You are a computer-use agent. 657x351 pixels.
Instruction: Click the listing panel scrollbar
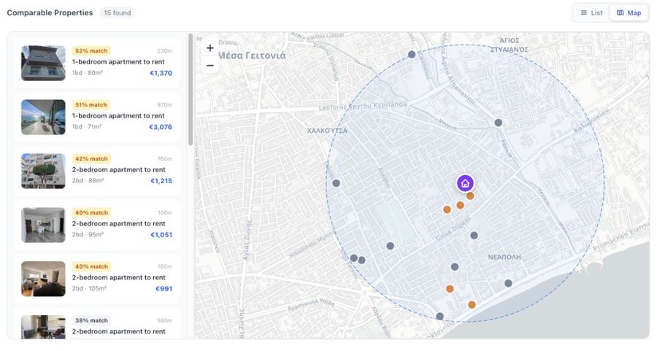[x=191, y=90]
